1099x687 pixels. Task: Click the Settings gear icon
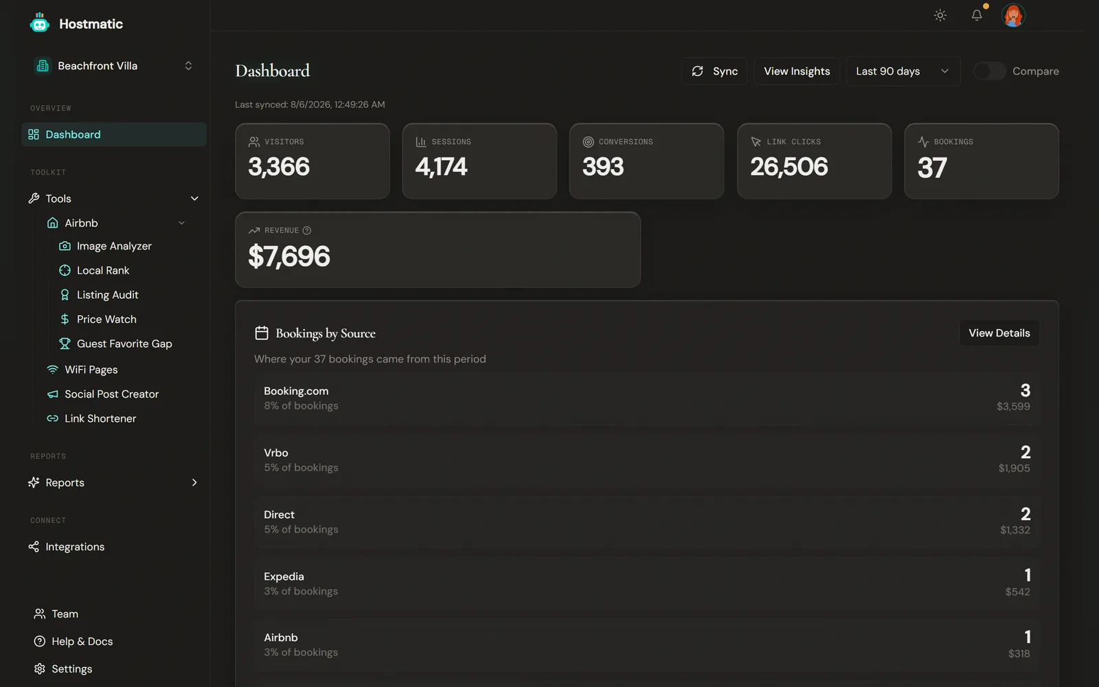coord(40,669)
